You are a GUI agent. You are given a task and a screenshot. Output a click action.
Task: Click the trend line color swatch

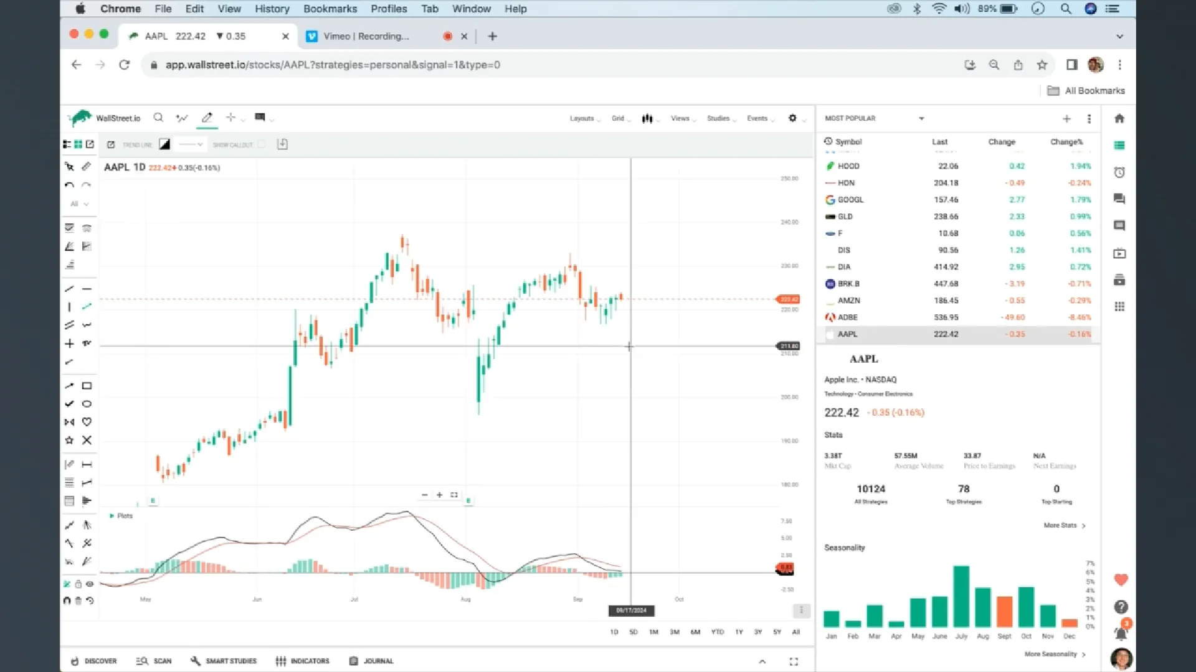164,144
